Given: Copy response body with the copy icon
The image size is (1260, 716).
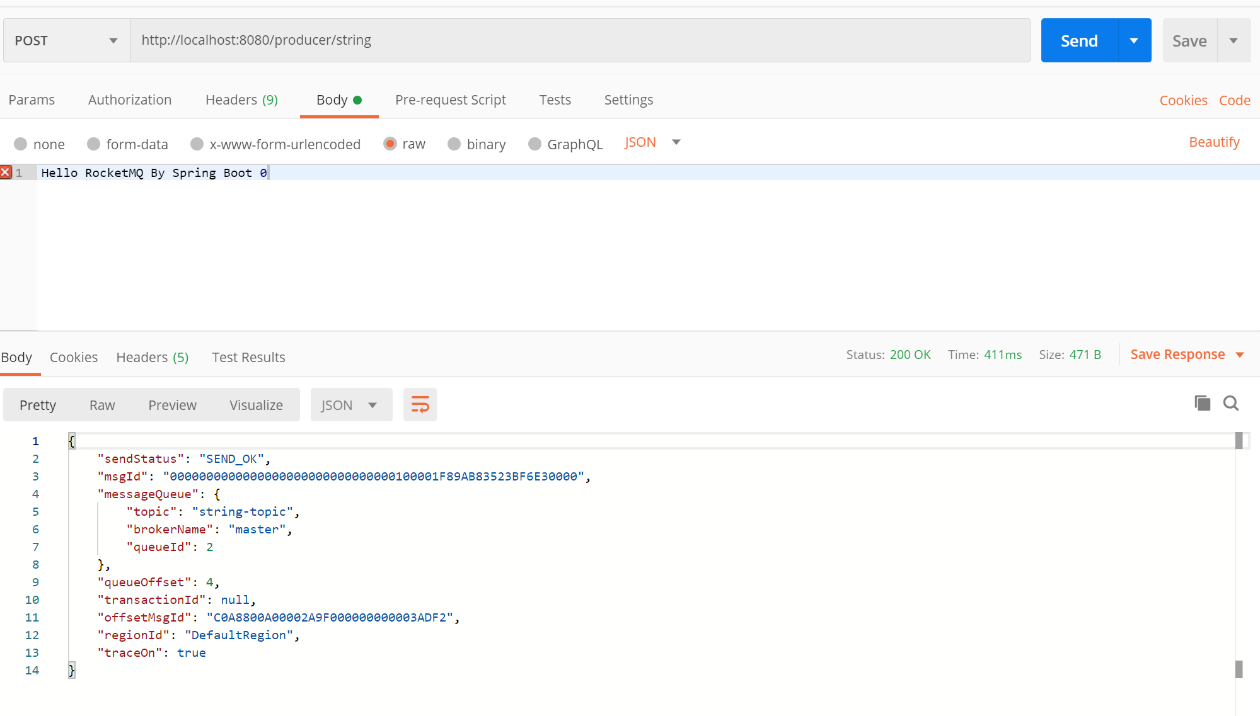Looking at the screenshot, I should [1202, 403].
